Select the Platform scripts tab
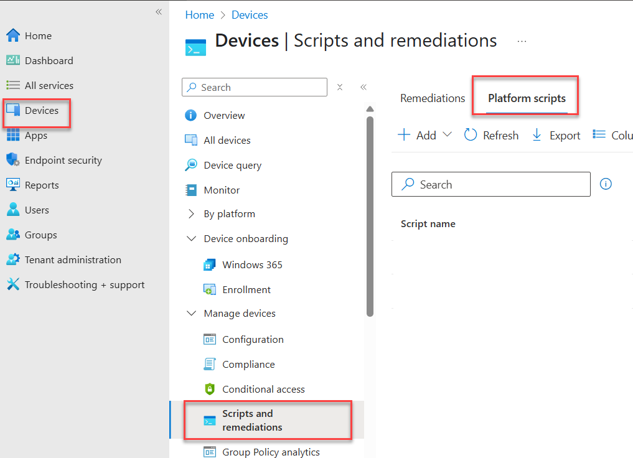This screenshot has width=633, height=458. pyautogui.click(x=527, y=98)
